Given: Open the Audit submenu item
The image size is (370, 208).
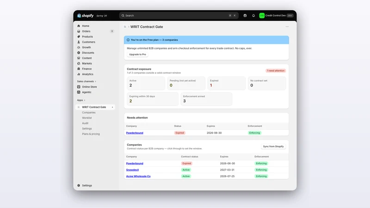Looking at the screenshot, I should tap(85, 123).
